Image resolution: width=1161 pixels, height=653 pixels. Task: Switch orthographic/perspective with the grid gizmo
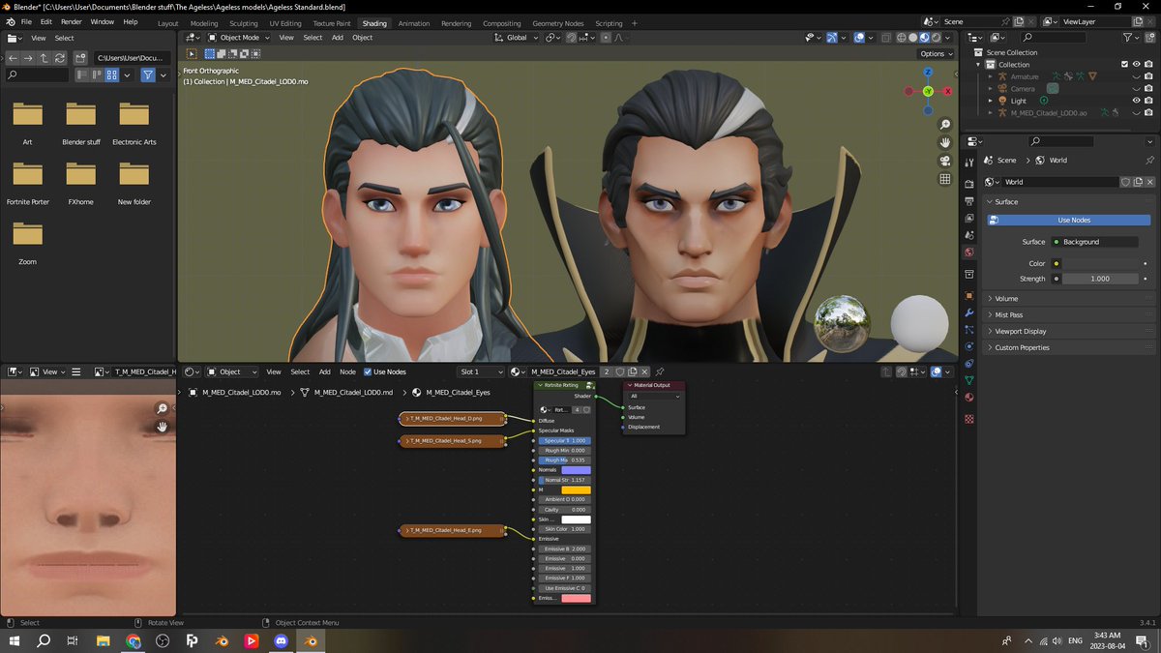click(945, 179)
